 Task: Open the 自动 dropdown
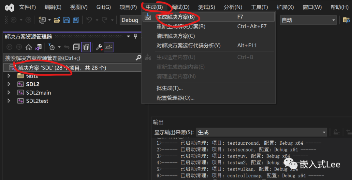[308, 20]
